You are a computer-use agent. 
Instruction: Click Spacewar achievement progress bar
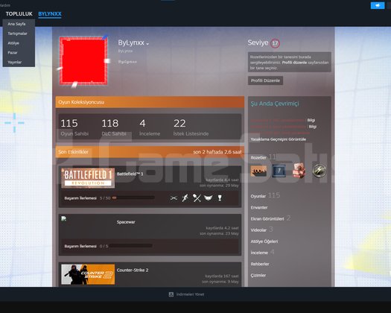pyautogui.click(x=130, y=246)
